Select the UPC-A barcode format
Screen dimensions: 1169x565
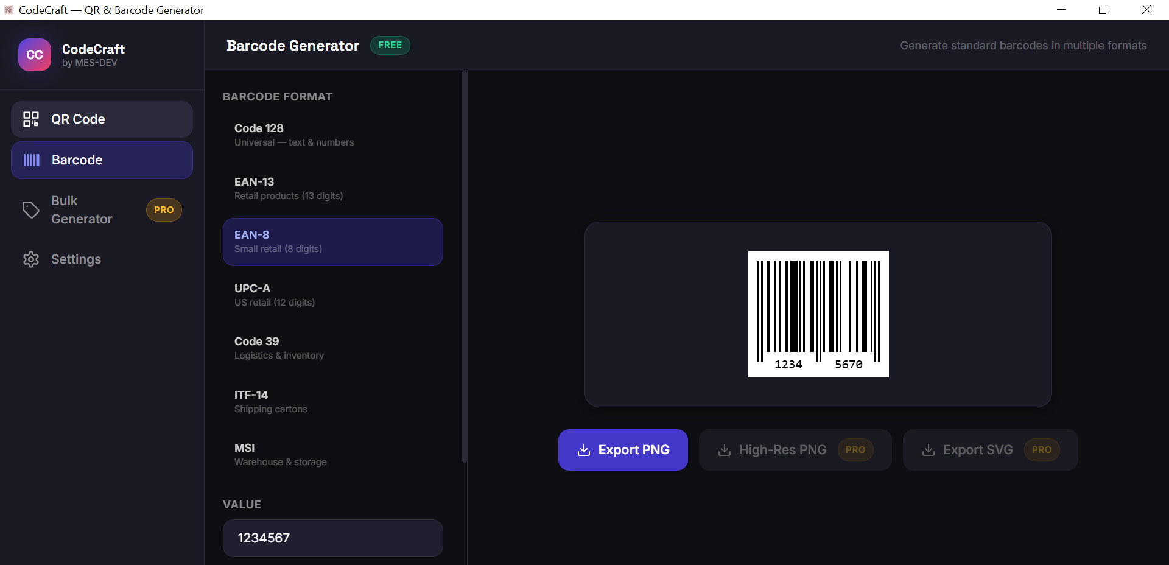tap(332, 295)
